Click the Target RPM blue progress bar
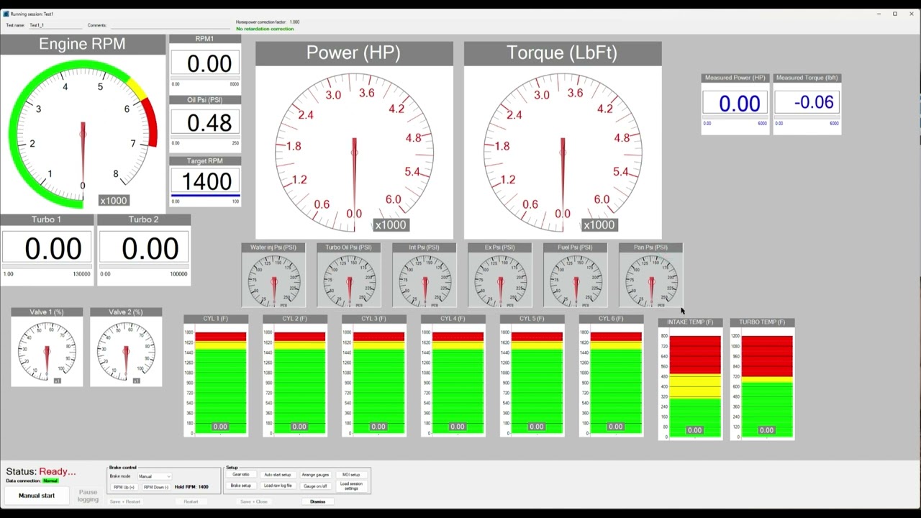 (x=206, y=196)
